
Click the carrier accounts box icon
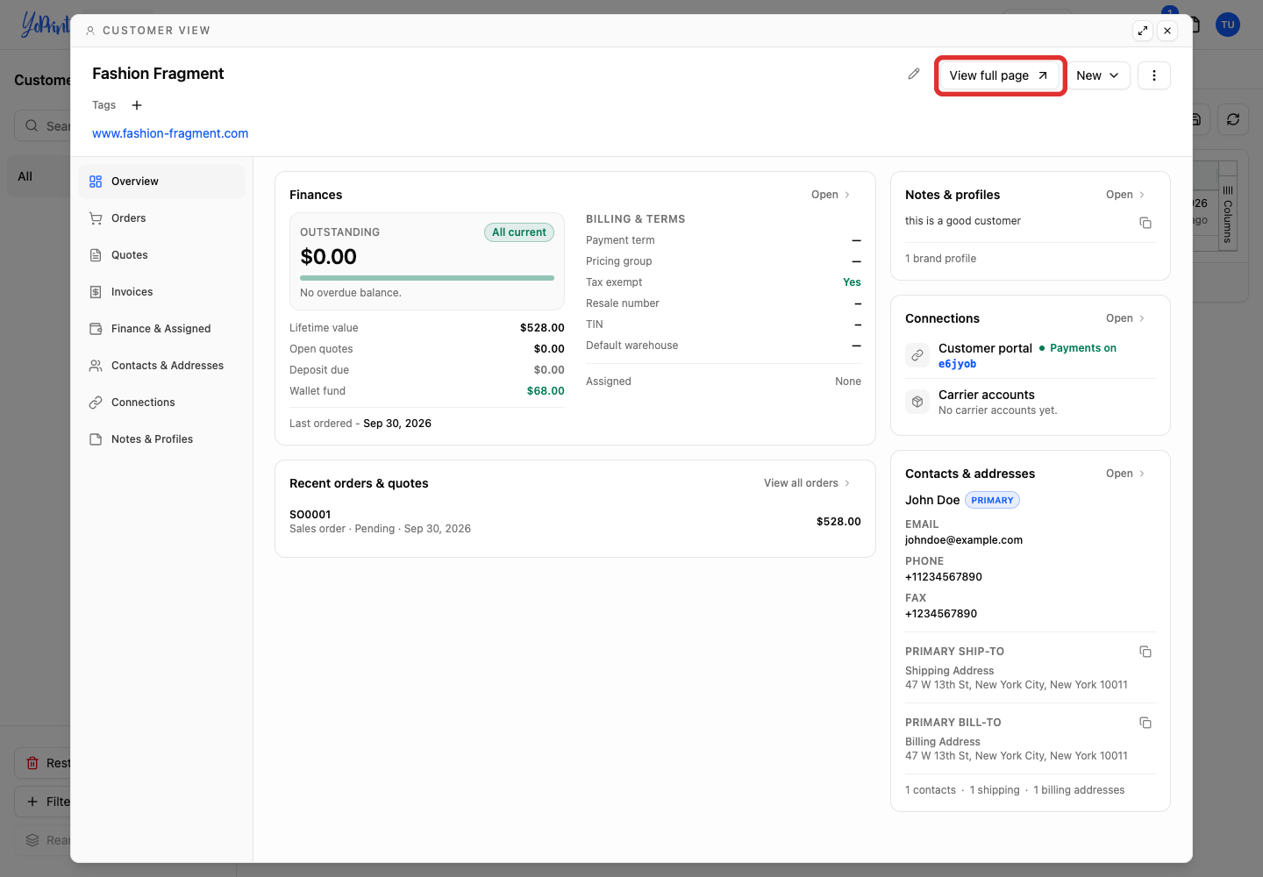pos(917,402)
